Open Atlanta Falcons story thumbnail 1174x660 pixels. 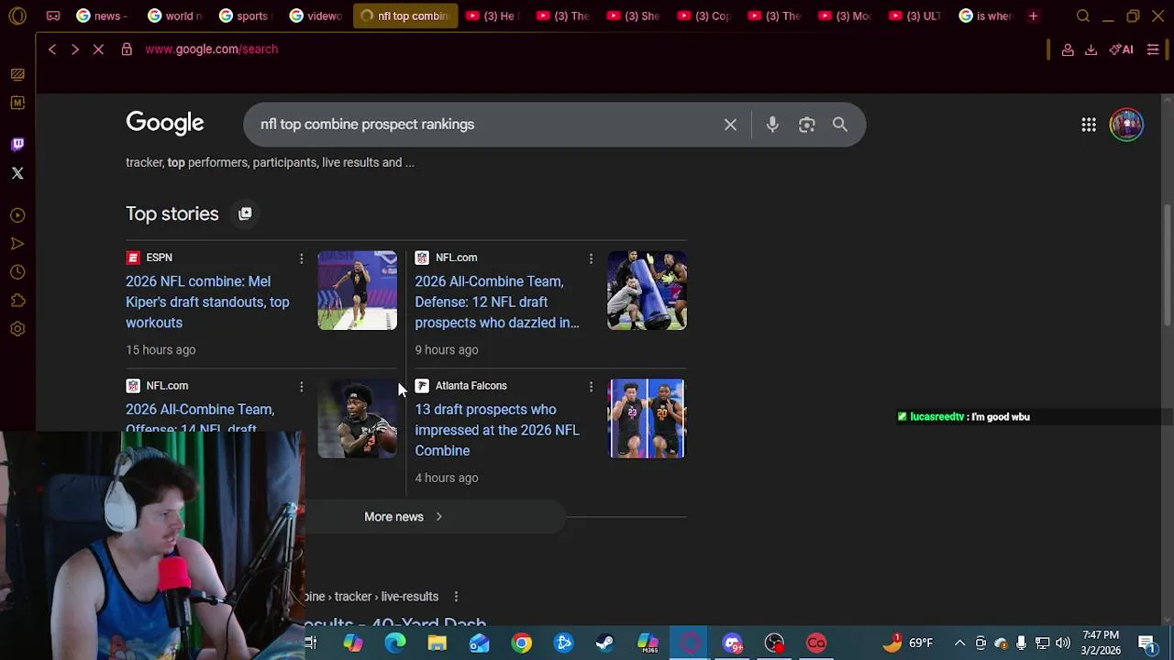(x=647, y=419)
